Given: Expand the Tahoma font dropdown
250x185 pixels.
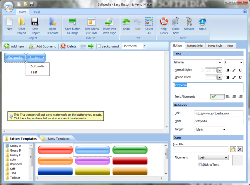Looking at the screenshot, I should (220, 62).
